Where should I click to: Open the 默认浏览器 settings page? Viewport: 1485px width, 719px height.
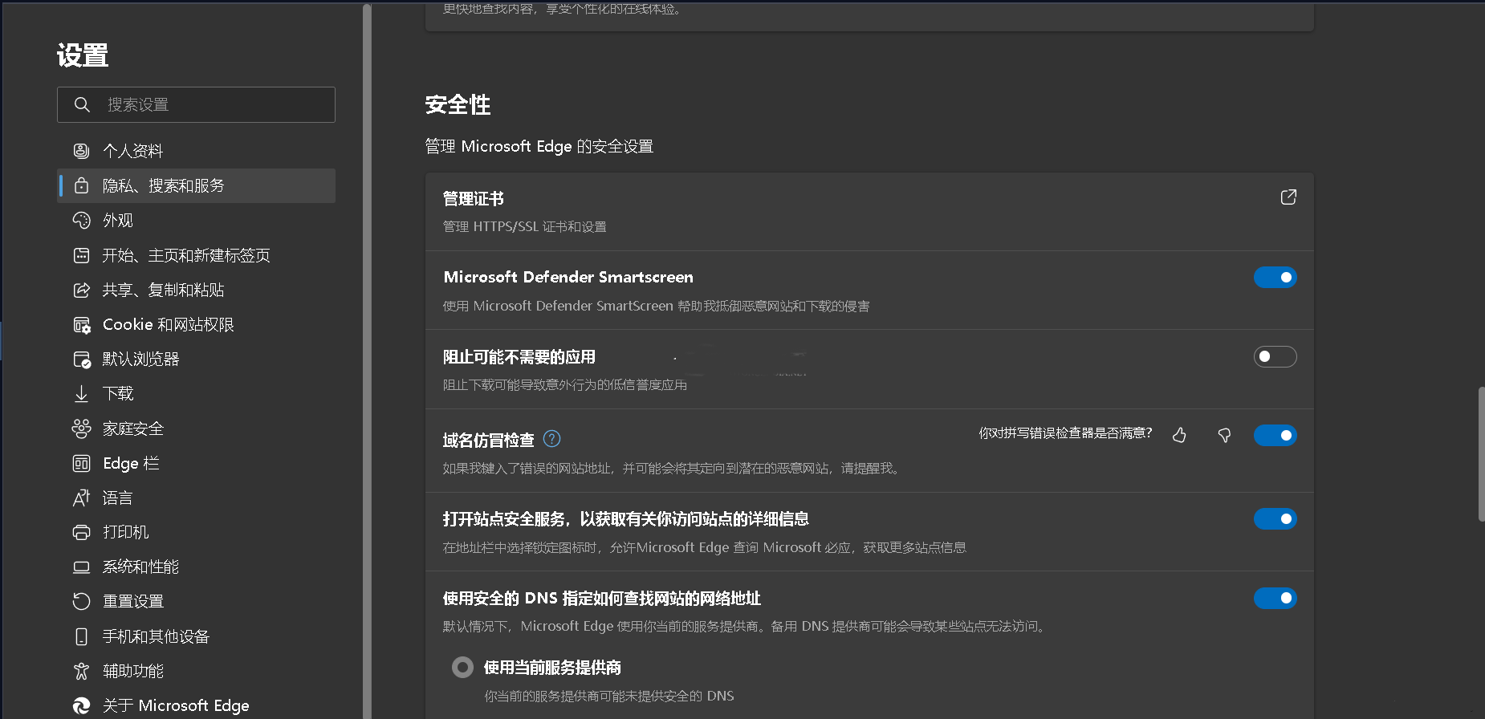pyautogui.click(x=196, y=359)
